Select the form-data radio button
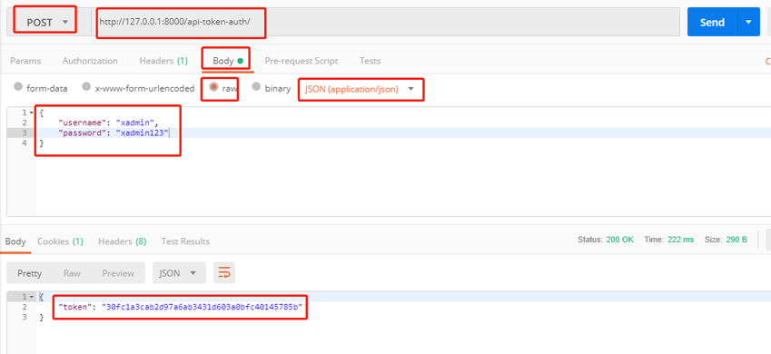 point(18,87)
